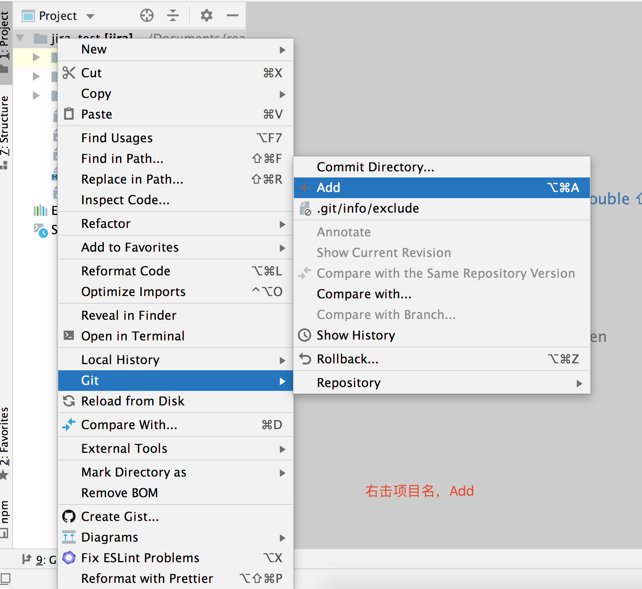Click the ESLint icon
Screen dimensions: 642x589
[69, 558]
